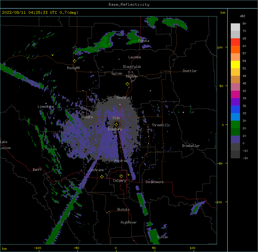Select the yellow diamond marker above the Calgary label
258x252 pixels.
(121, 176)
